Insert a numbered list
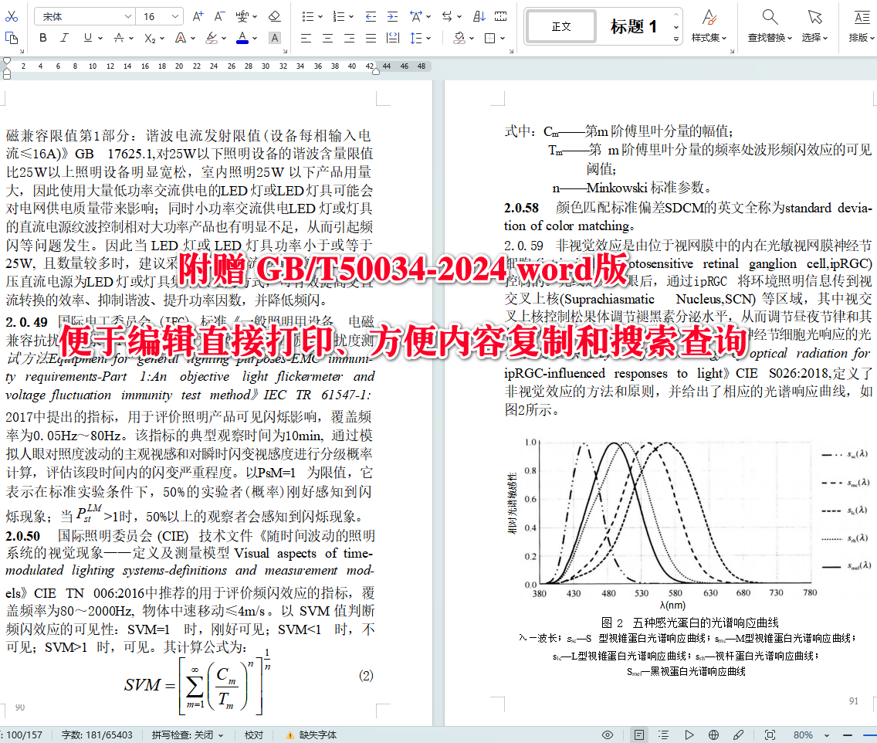This screenshot has width=877, height=743. pos(338,16)
